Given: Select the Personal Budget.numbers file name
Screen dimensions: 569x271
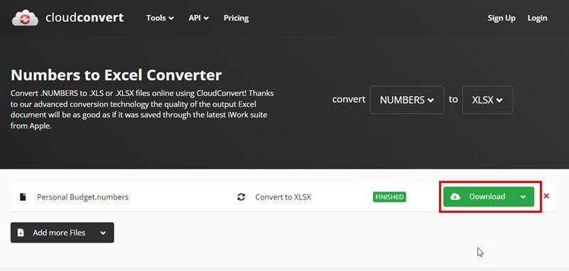Looking at the screenshot, I should pos(82,197).
